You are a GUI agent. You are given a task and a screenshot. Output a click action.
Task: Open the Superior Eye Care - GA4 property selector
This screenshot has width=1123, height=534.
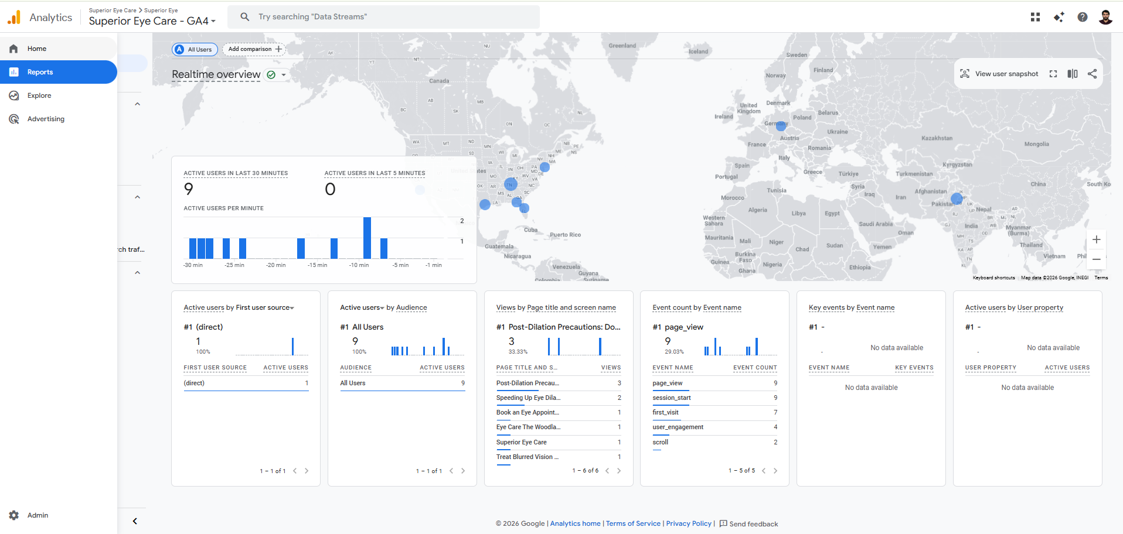point(152,21)
